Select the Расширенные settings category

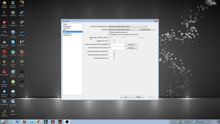[x=73, y=33]
